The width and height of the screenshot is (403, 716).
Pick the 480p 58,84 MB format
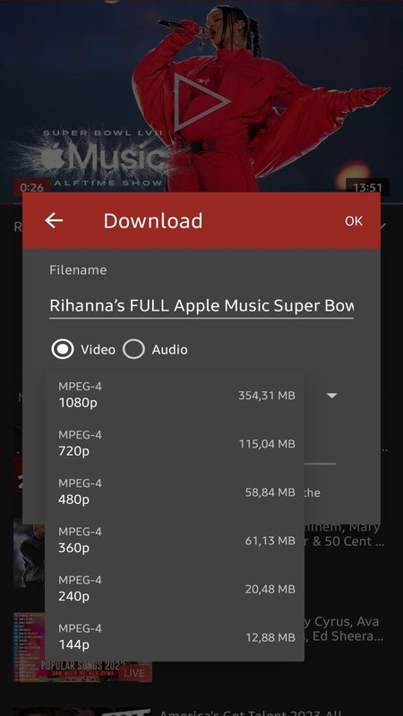175,491
